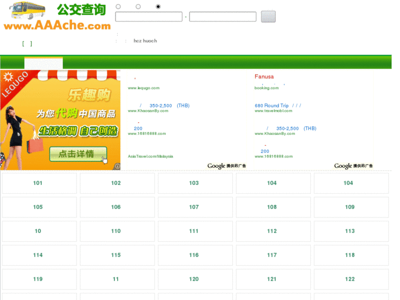Open the booking.com ad link
This screenshot has width=400, height=300.
[x=267, y=88]
